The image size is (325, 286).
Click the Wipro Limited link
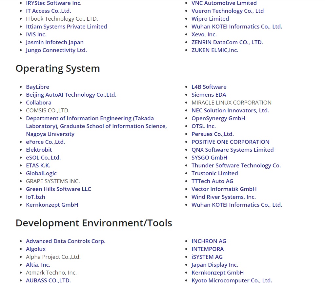pyautogui.click(x=210, y=19)
